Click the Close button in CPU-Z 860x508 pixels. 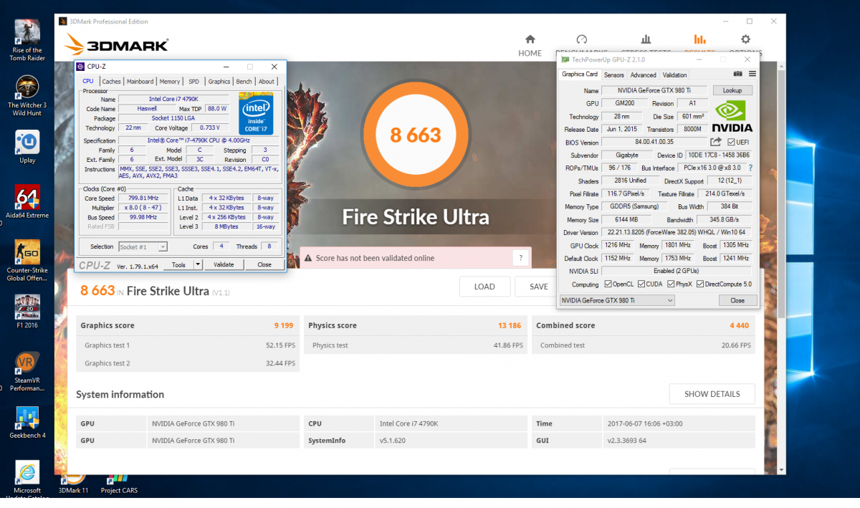[x=264, y=264]
